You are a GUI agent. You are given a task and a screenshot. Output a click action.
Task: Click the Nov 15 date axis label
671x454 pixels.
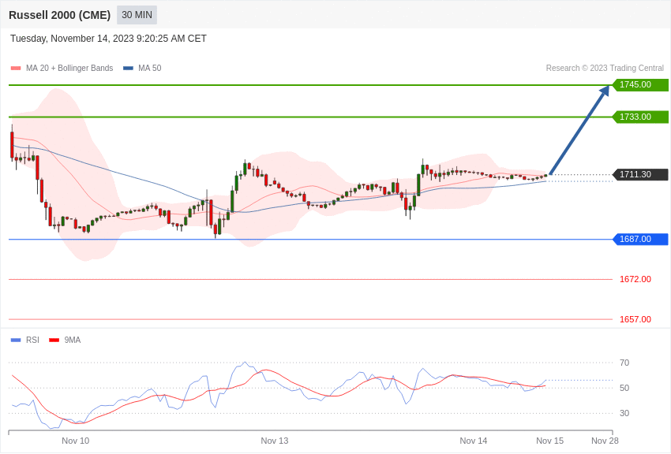550,441
